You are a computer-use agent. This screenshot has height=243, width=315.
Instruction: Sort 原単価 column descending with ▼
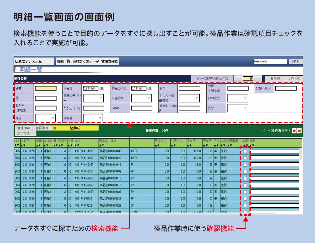click(190, 145)
